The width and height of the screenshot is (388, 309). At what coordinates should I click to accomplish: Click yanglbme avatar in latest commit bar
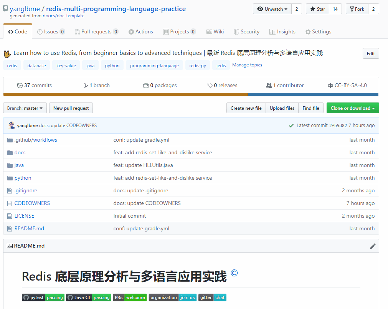pos(12,125)
